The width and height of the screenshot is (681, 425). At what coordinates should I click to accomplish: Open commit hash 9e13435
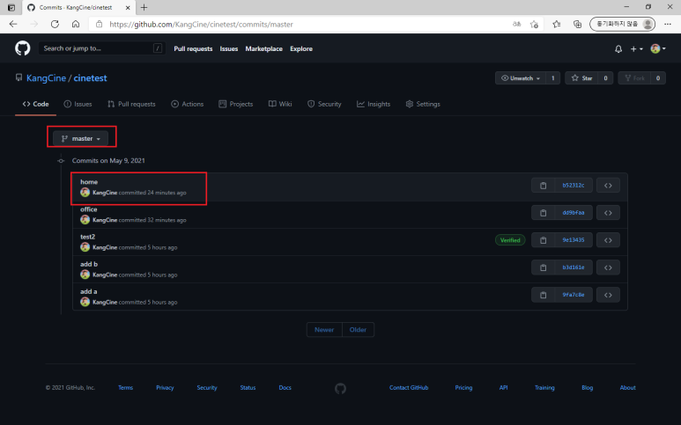point(574,240)
